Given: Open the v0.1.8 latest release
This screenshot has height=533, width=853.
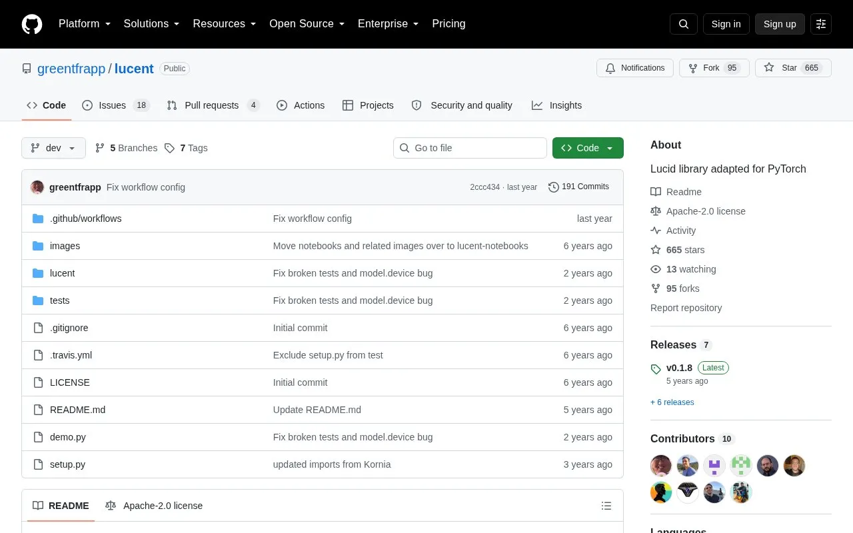Looking at the screenshot, I should (679, 368).
